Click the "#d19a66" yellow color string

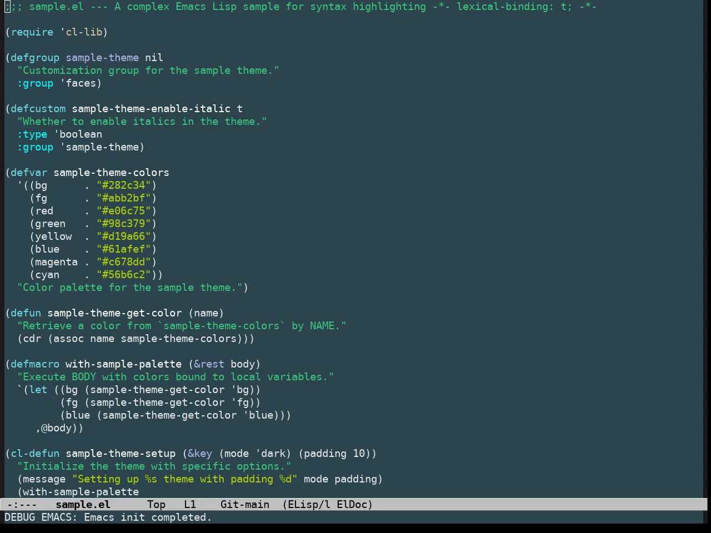[123, 237]
